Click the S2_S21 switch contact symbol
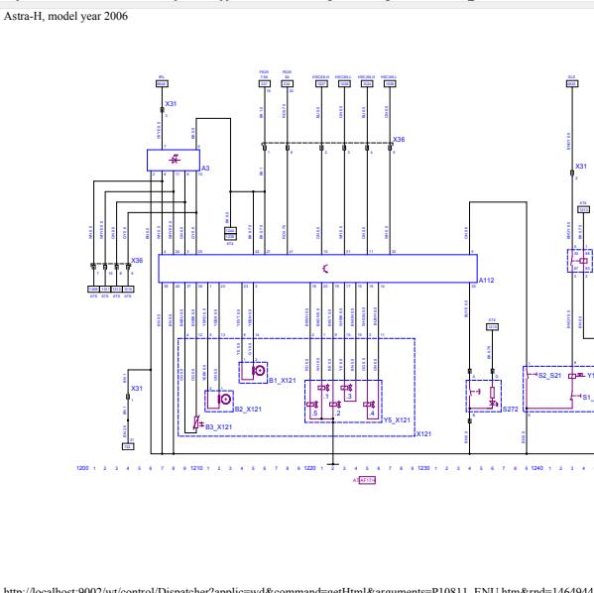The image size is (594, 593). pos(533,375)
